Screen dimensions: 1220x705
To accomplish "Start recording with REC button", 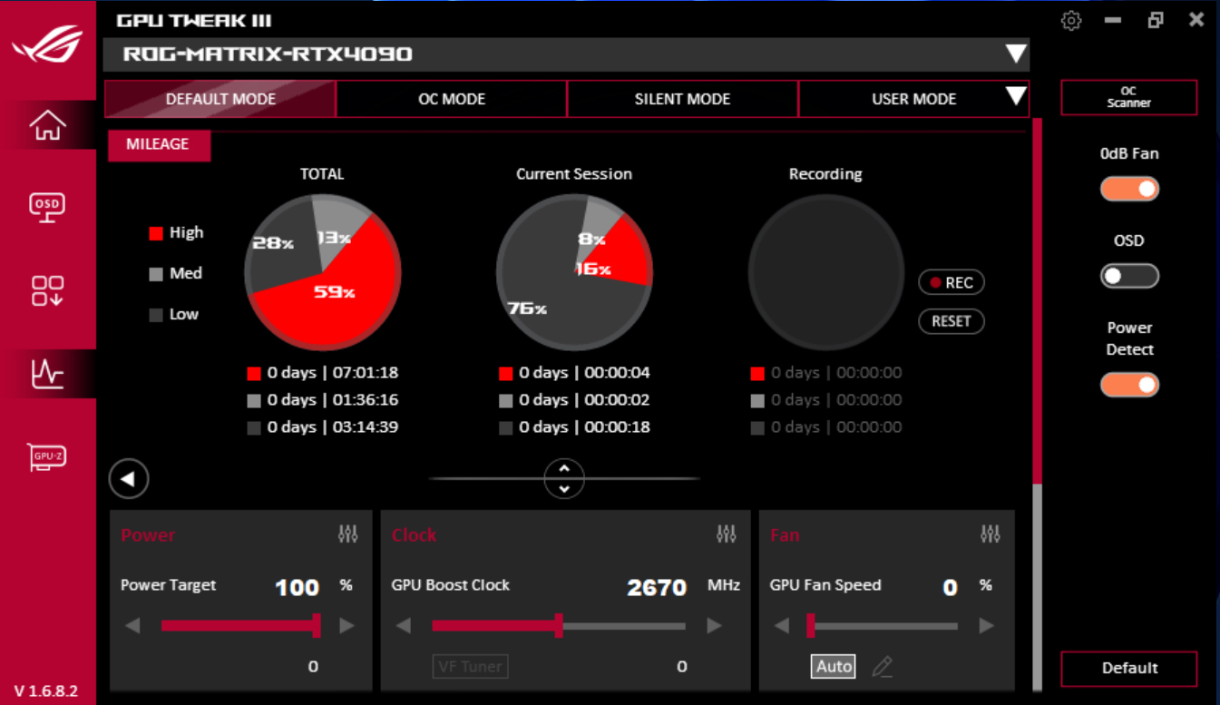I will [x=952, y=283].
